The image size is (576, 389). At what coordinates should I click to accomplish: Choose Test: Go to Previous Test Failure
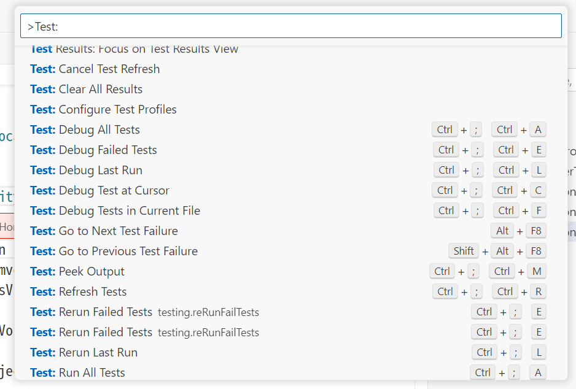pos(290,251)
